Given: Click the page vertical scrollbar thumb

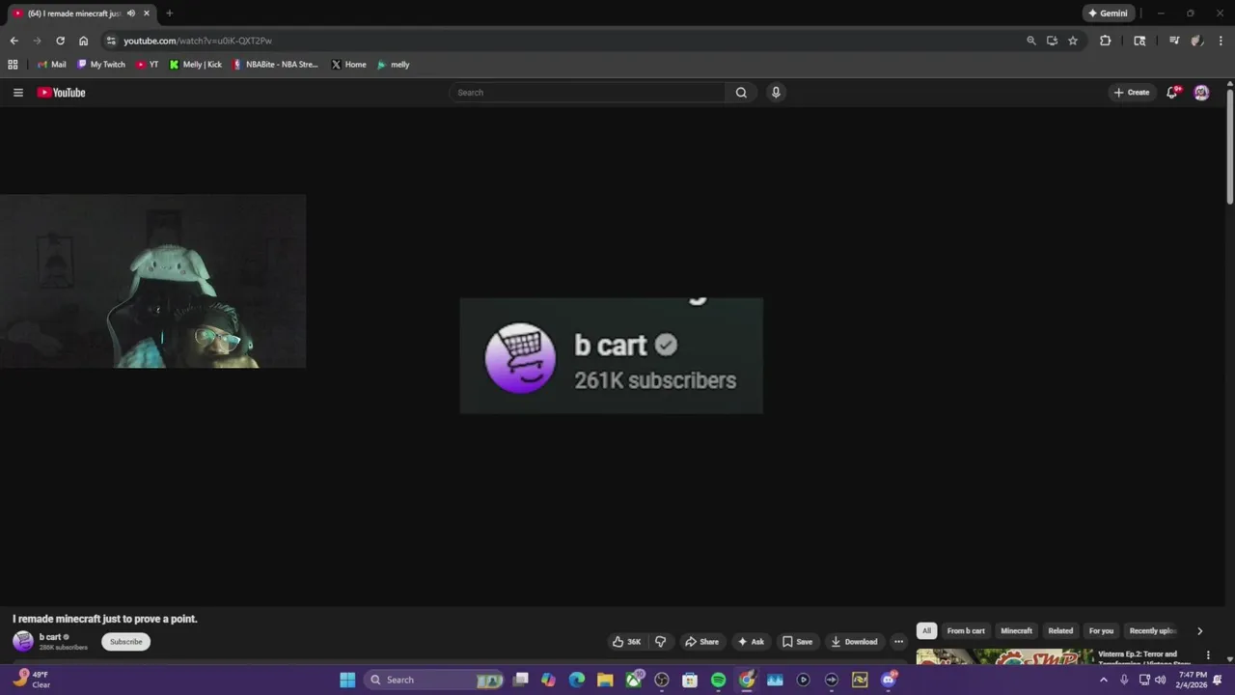Looking at the screenshot, I should click(x=1230, y=145).
